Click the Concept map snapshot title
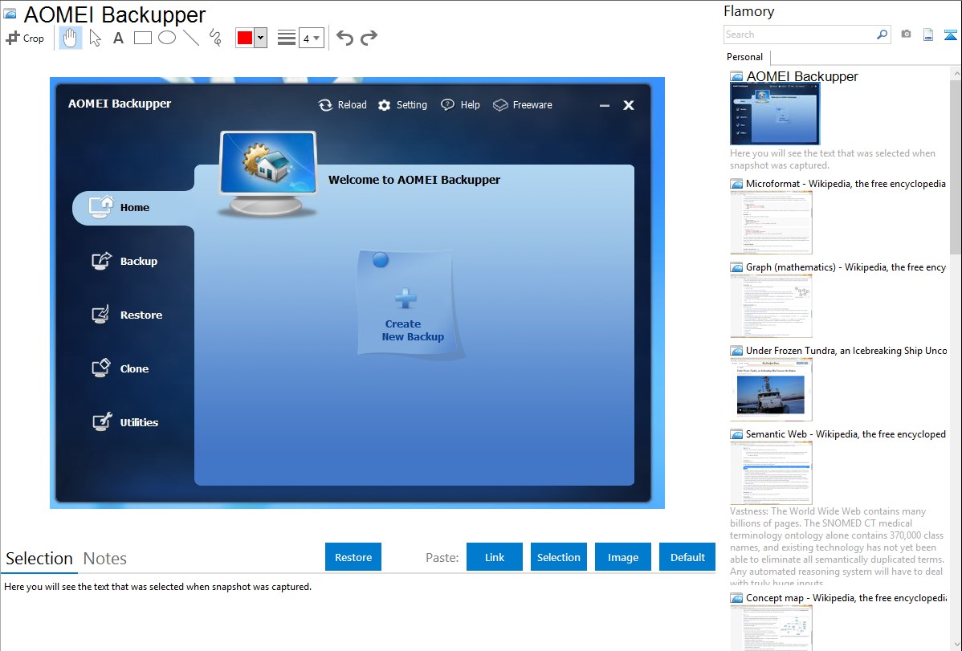962x651 pixels. tap(846, 598)
